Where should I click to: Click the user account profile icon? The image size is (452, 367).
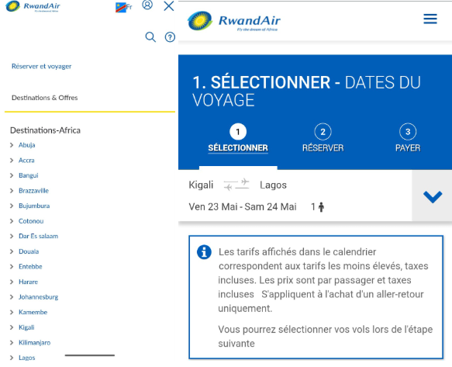[x=147, y=5]
